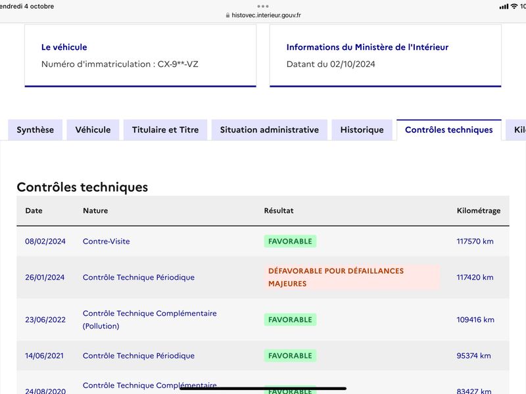Tap the histovec.interieur.gouv.fr address bar

264,15
